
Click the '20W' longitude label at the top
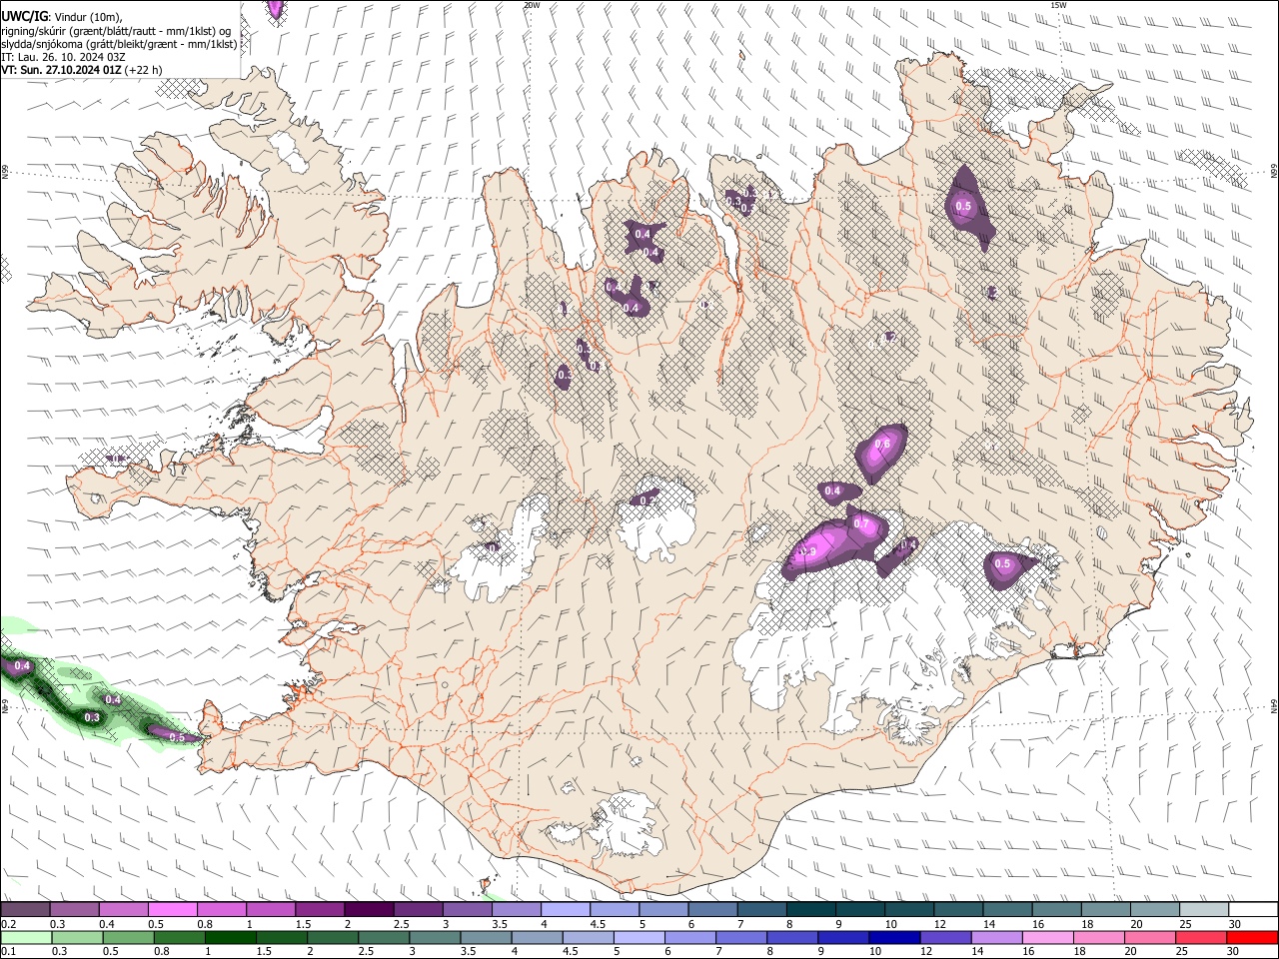[532, 5]
